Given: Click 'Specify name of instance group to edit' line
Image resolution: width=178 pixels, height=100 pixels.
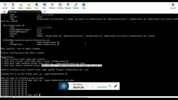Looking at the screenshot, I should pyautogui.click(x=22, y=78).
